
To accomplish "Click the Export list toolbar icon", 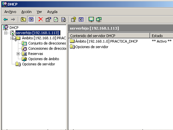I will tap(64, 19).
